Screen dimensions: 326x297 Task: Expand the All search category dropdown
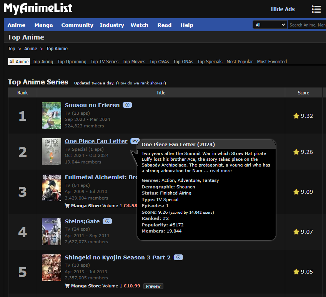[269, 25]
